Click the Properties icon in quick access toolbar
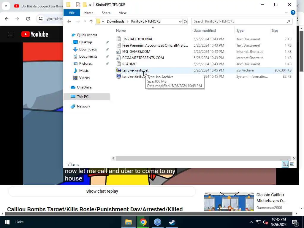This screenshot has width=304, height=228. [78, 5]
